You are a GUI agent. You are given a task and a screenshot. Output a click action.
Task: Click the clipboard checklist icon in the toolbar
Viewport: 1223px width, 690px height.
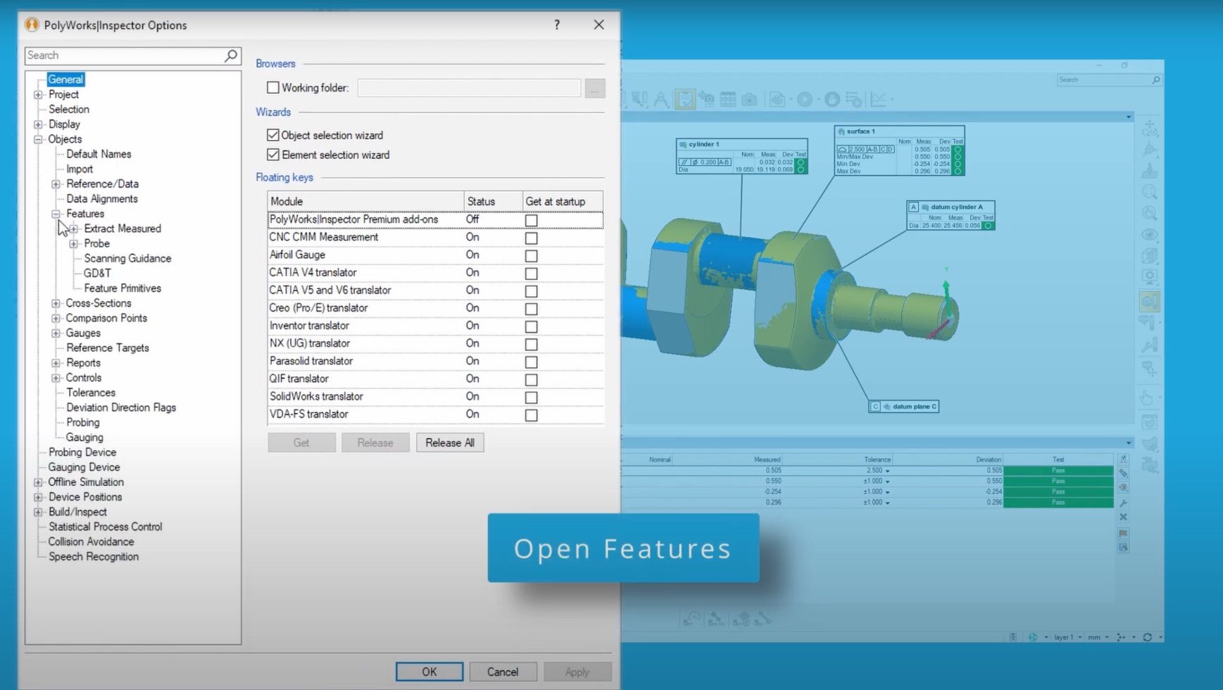(x=686, y=99)
